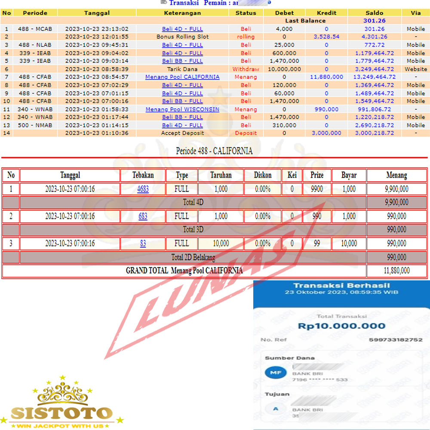Click reference number 599733182752
The width and height of the screenshot is (430, 430).
coord(396,340)
